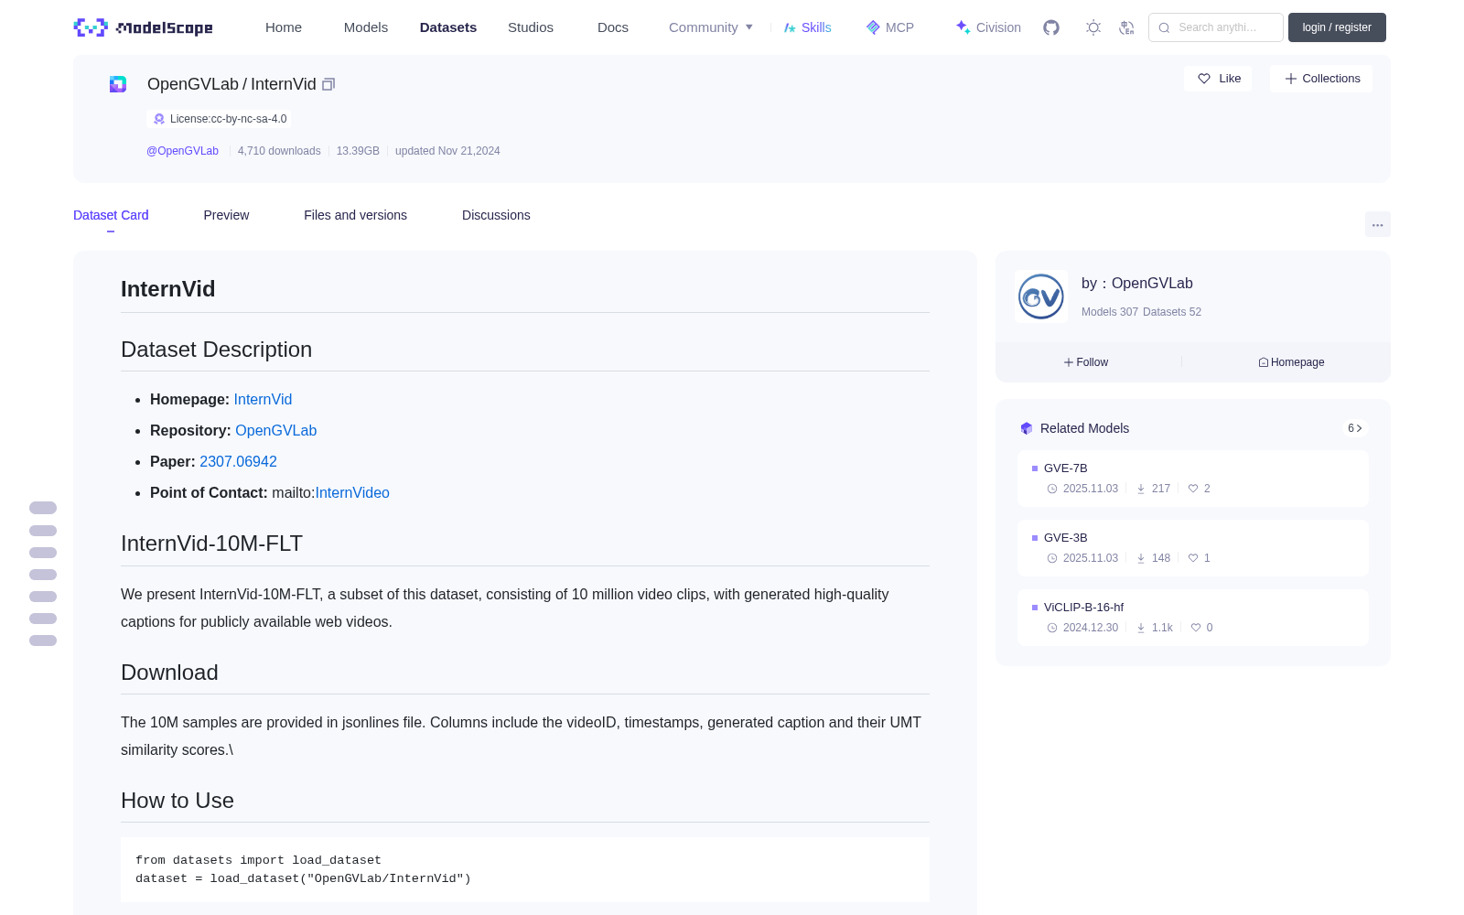The width and height of the screenshot is (1464, 915).
Task: Open the Docs navigation item
Action: click(613, 27)
